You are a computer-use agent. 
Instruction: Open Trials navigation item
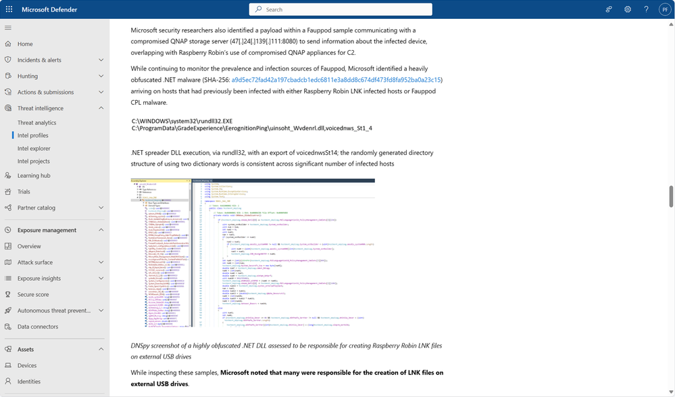24,192
